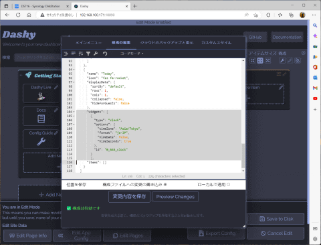Open Copilot icon in Edge sidebar
The image size is (321, 245).
point(315,36)
